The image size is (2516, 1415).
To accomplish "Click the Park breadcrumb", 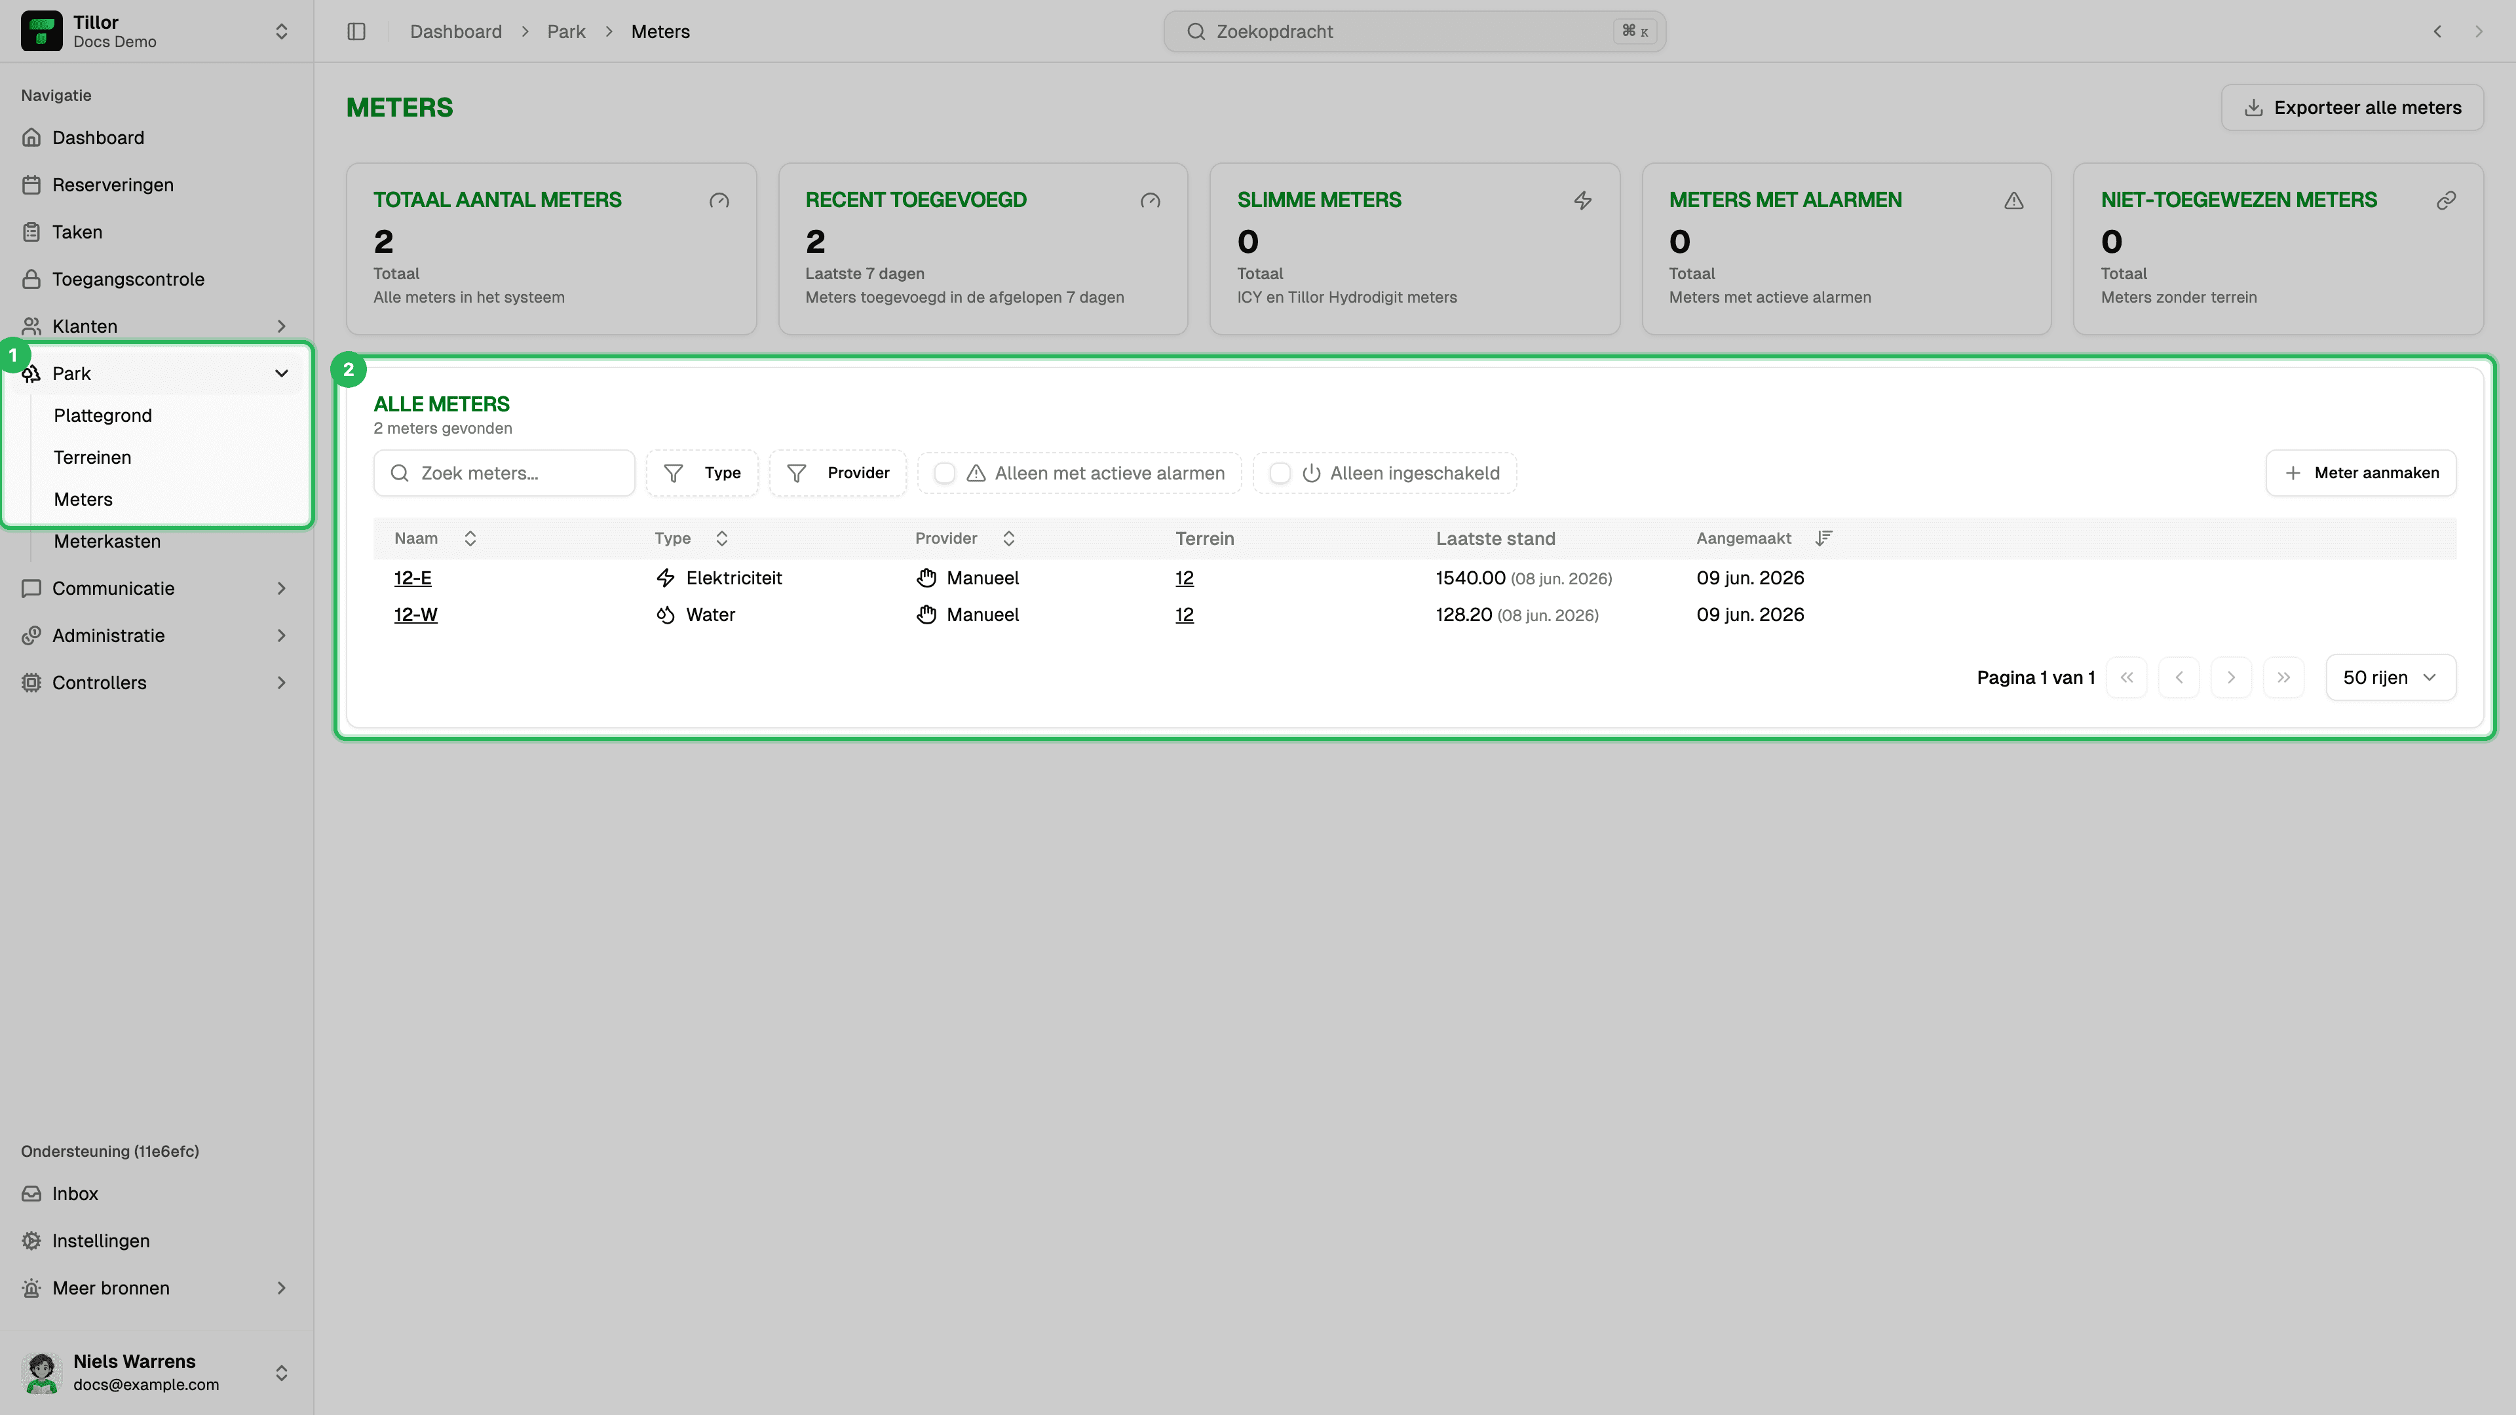I will point(567,31).
